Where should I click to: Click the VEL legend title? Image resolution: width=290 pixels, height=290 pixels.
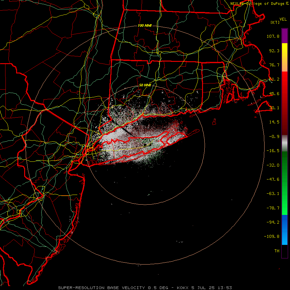tap(283, 19)
